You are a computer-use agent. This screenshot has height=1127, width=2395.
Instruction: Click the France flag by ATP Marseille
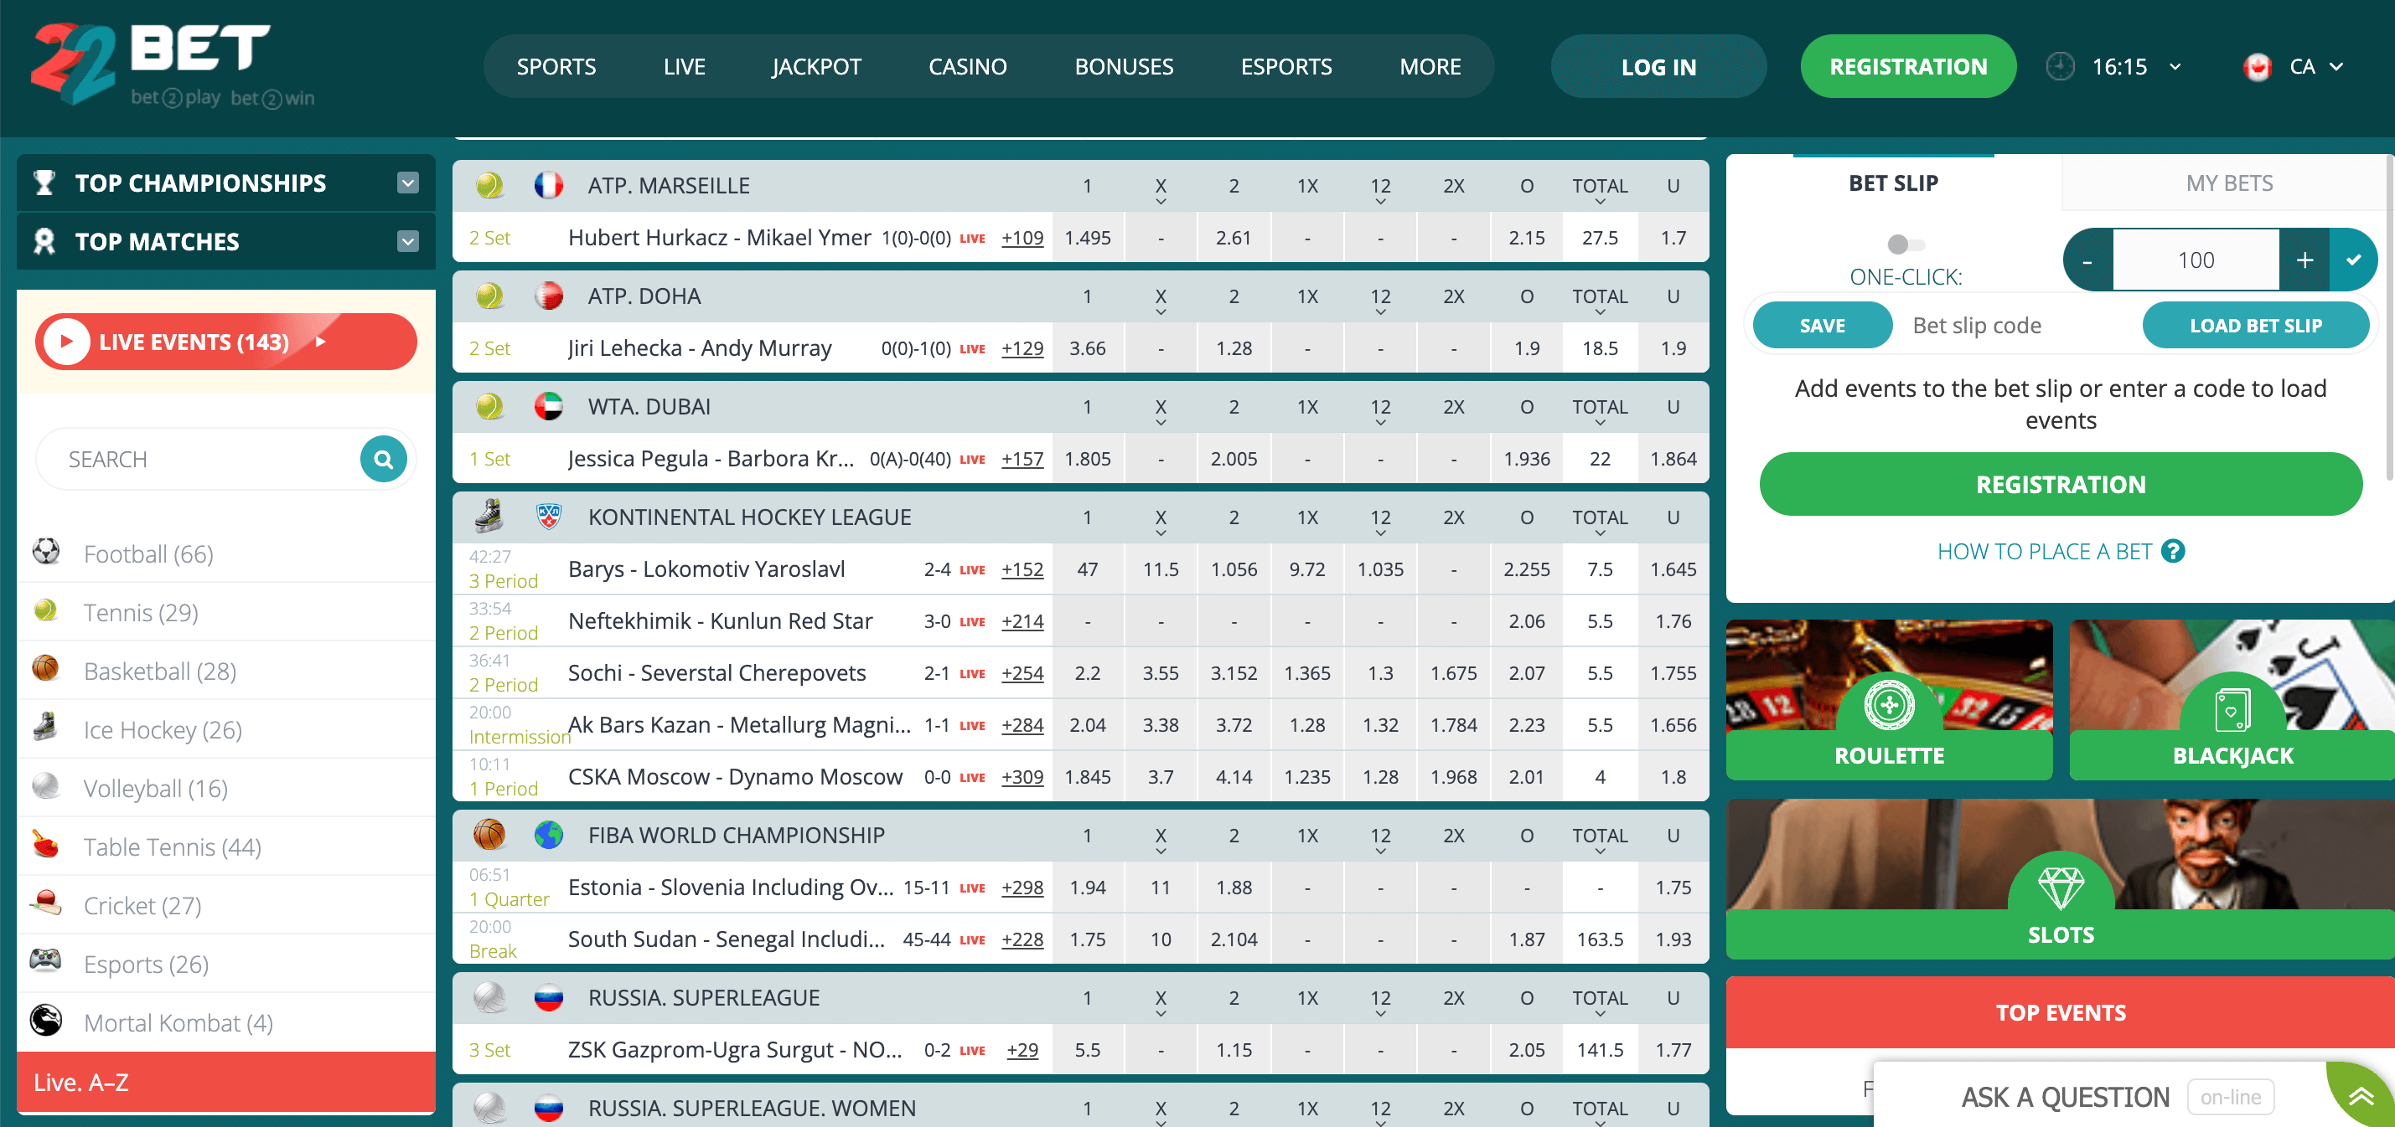click(549, 185)
